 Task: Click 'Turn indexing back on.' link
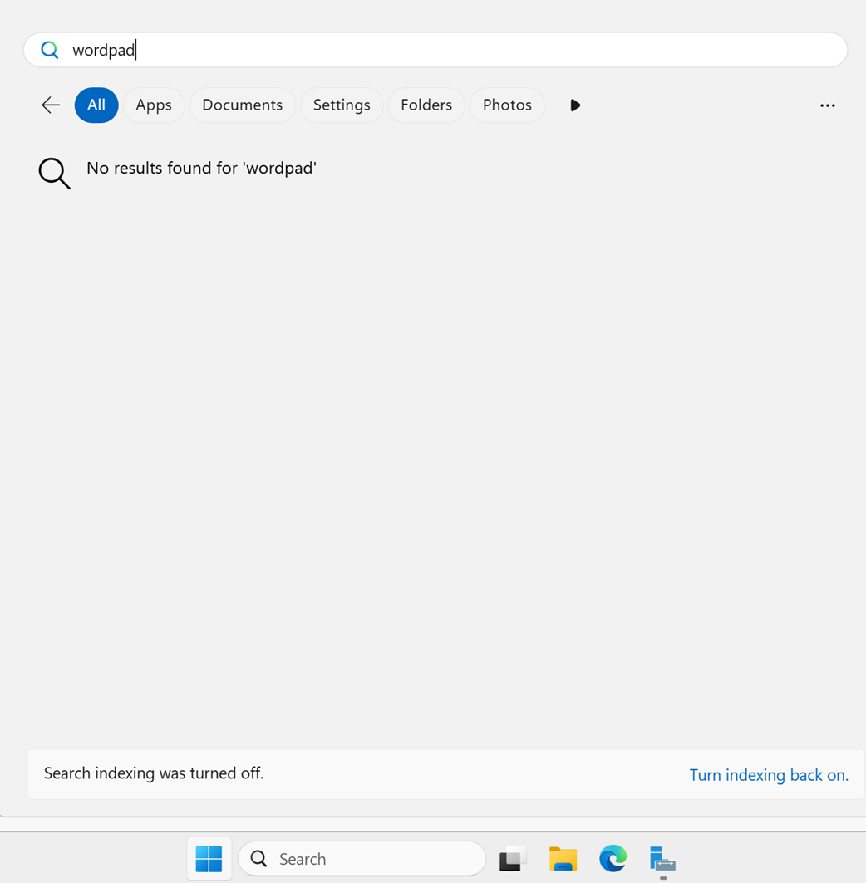point(769,775)
